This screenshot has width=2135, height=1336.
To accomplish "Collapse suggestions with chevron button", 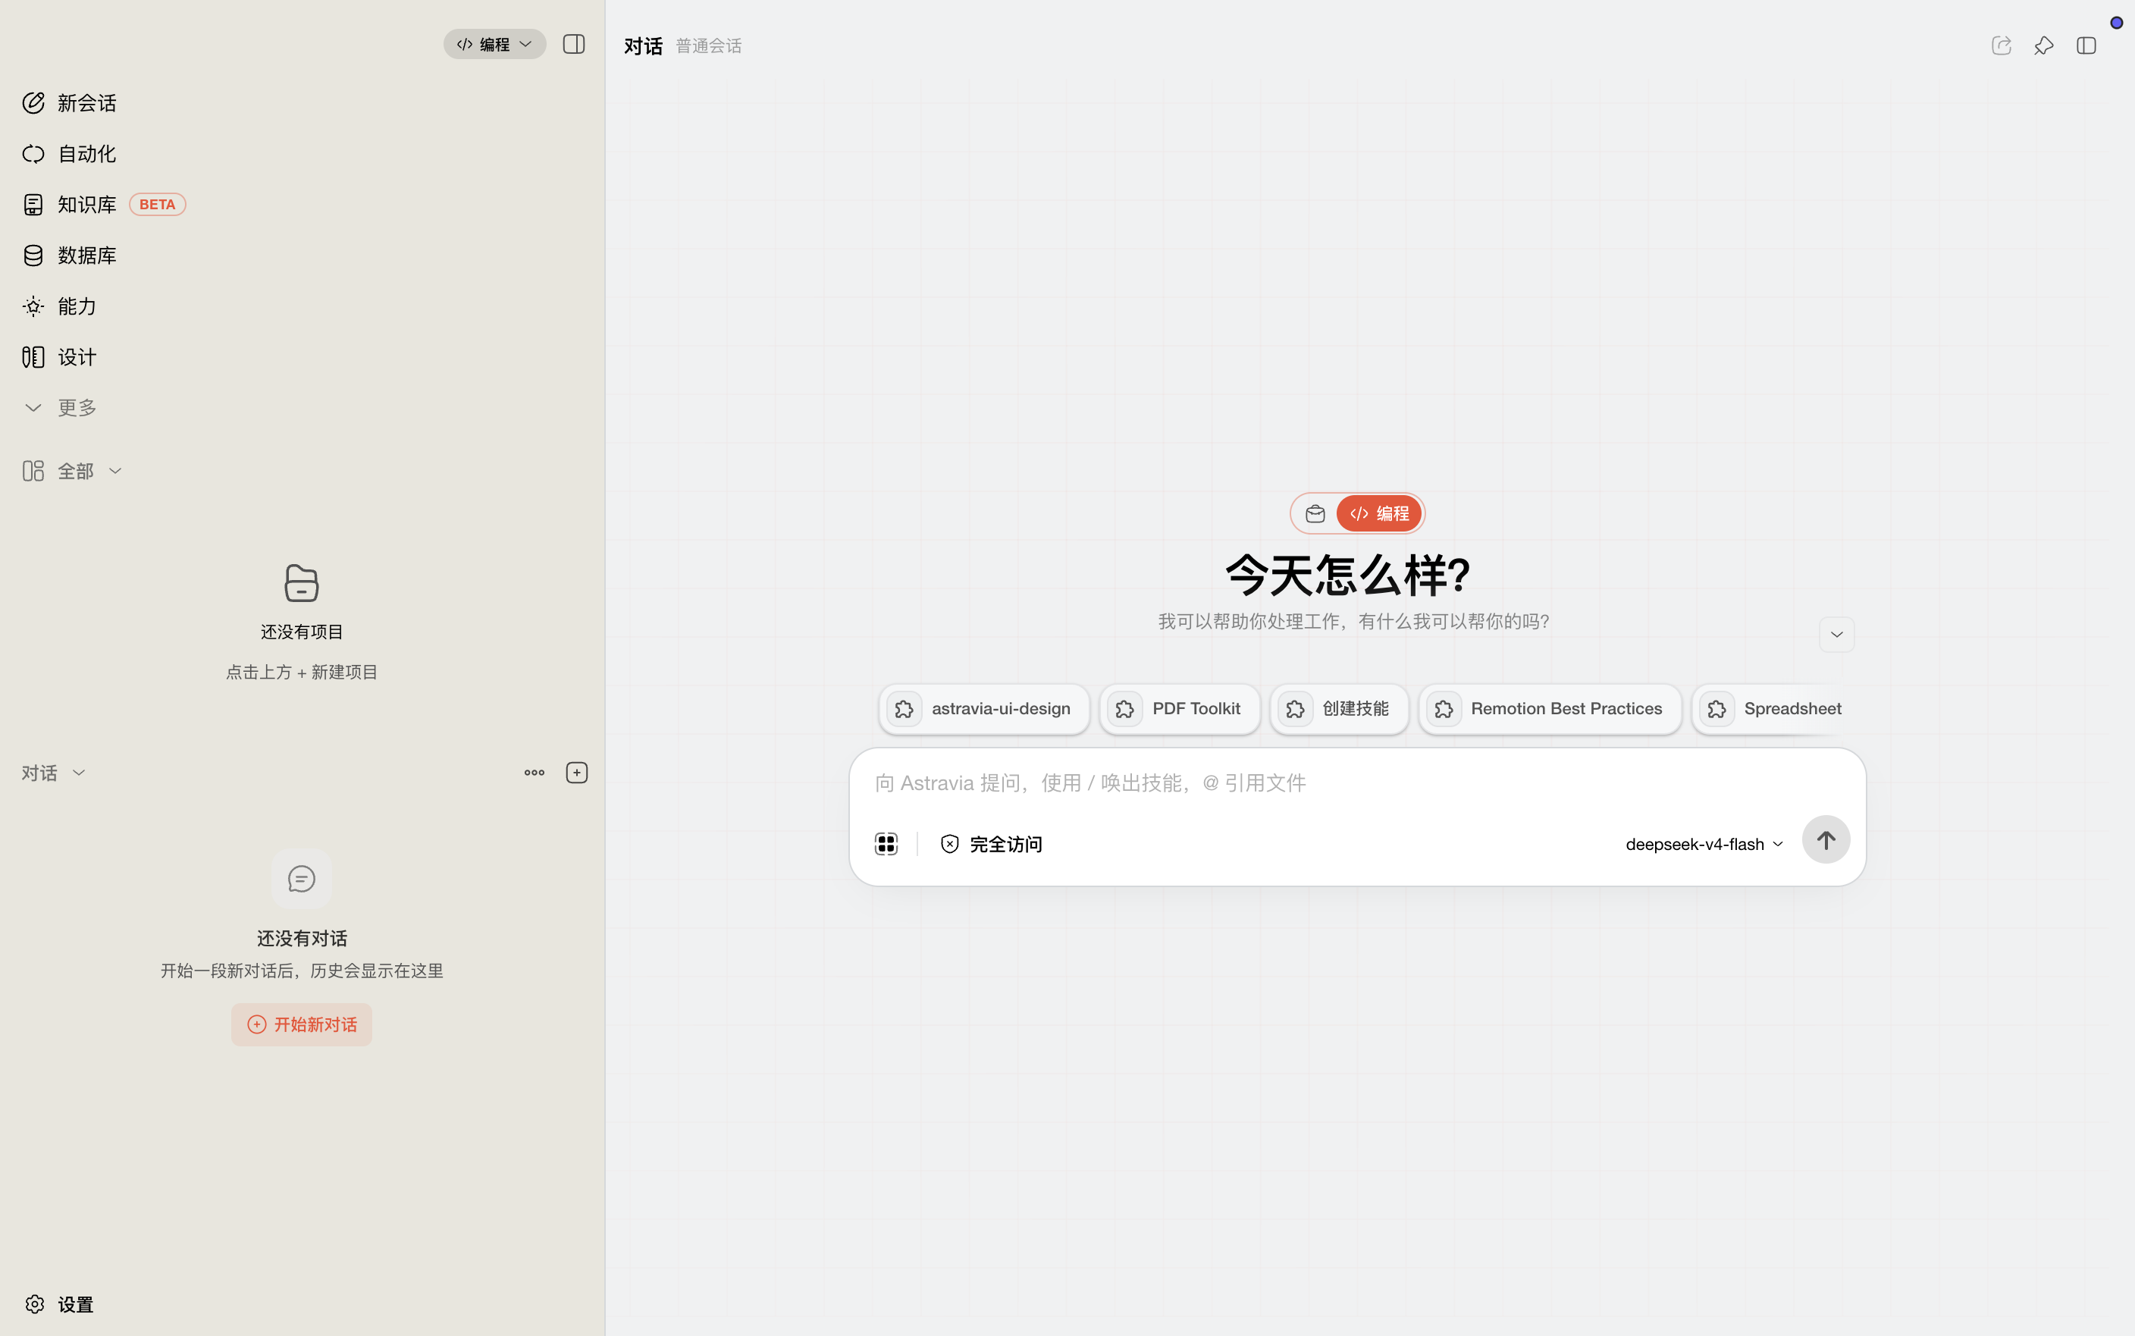I will [x=1837, y=635].
